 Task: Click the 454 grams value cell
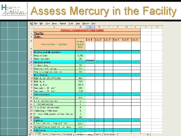pos(80,78)
